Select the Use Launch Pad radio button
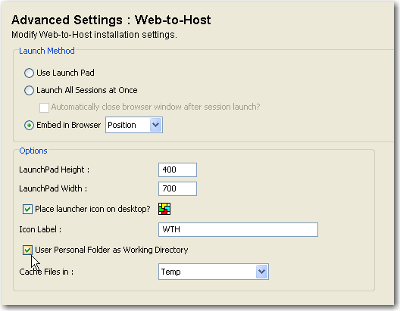 pos(29,73)
